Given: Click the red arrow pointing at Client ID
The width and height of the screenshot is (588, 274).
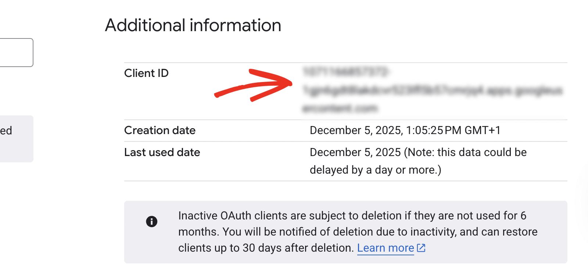Looking at the screenshot, I should click(x=254, y=85).
